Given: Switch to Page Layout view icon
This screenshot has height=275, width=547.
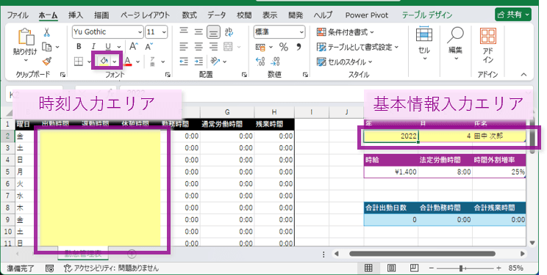Looking at the screenshot, I should tap(391, 268).
